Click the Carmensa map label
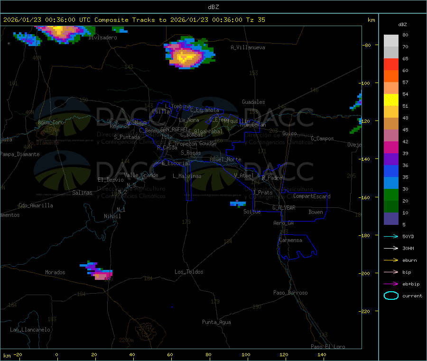This screenshot has width=427, height=361. point(290,240)
